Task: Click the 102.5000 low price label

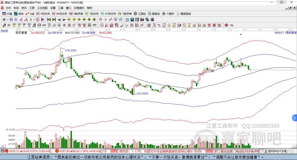Action: point(142,93)
